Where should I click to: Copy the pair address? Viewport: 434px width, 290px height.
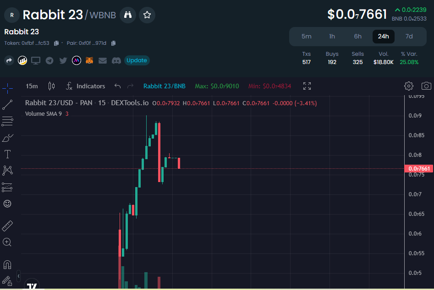pos(113,43)
